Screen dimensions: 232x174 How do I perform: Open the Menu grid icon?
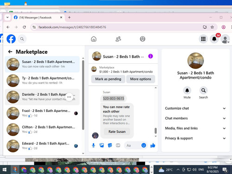[x=203, y=39]
